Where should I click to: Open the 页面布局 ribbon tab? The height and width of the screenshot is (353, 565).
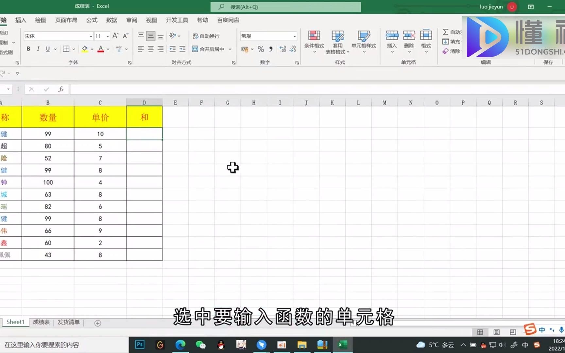coord(66,20)
